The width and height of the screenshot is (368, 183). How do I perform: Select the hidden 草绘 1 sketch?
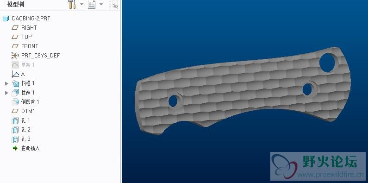point(23,65)
